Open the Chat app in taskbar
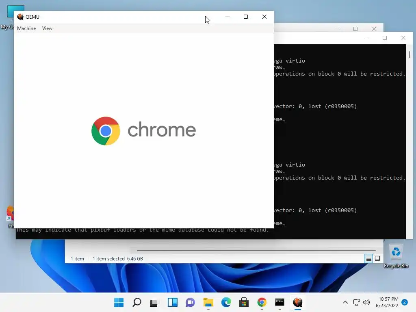 [x=190, y=302]
